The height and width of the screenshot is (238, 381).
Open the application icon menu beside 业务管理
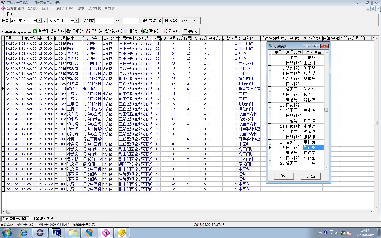tap(3, 8)
